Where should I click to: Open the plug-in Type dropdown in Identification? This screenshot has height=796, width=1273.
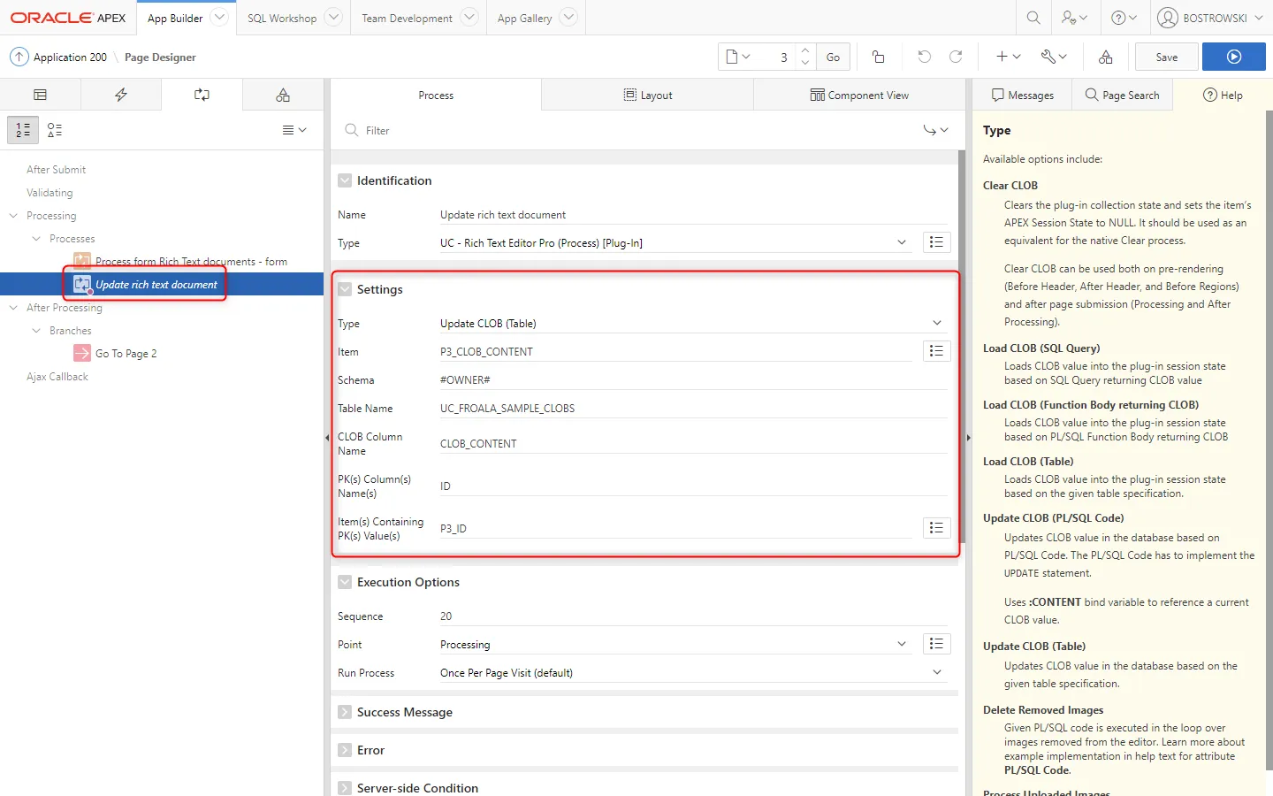coord(672,243)
